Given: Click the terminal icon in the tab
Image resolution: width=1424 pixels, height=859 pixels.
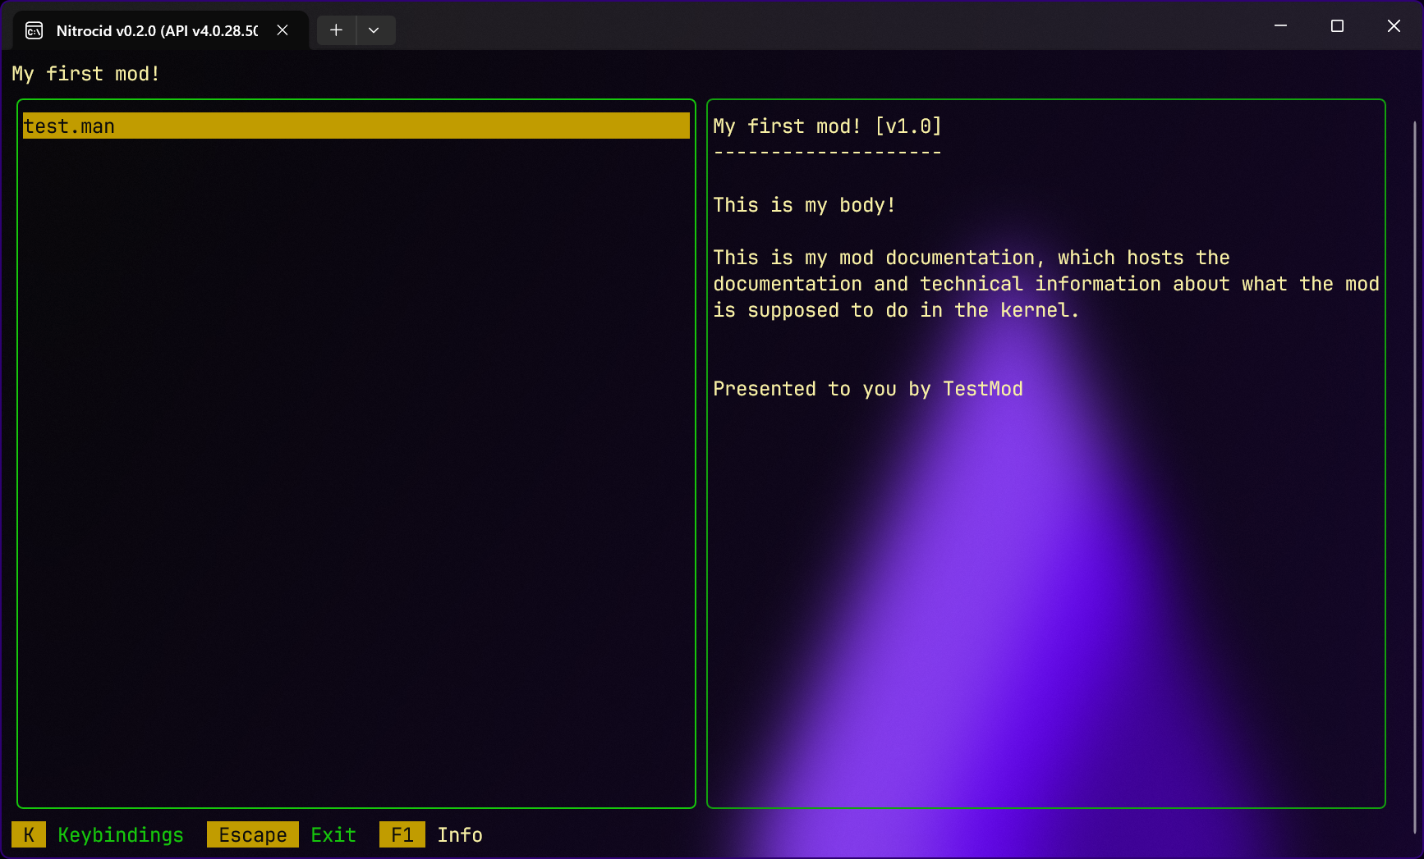Looking at the screenshot, I should [x=34, y=30].
